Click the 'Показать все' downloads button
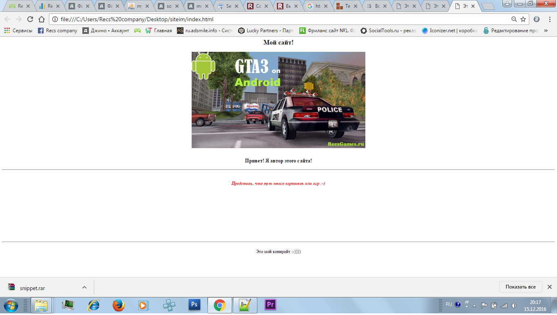 pos(521,287)
